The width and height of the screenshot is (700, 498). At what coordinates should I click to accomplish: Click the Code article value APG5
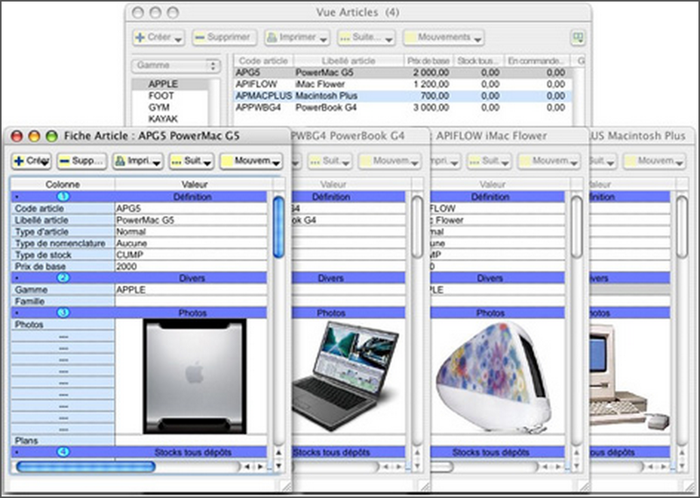[x=191, y=208]
